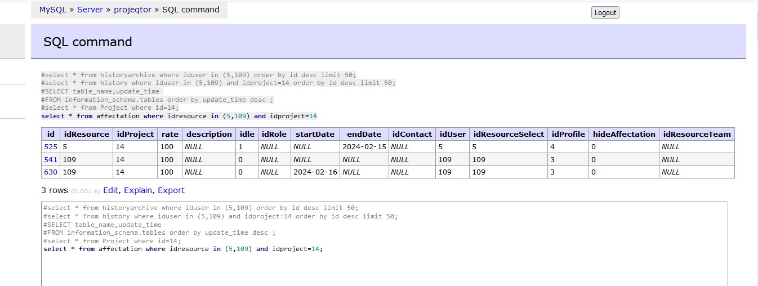Click the Explain query link
The height and width of the screenshot is (286, 758).
pyautogui.click(x=138, y=190)
